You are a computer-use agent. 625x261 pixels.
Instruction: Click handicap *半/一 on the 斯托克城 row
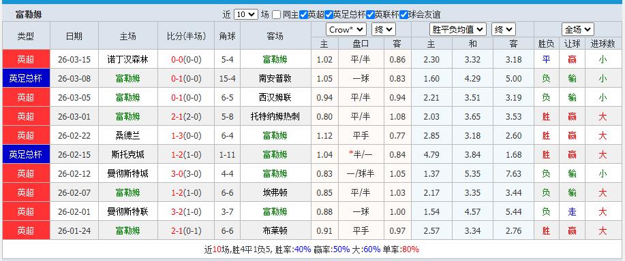[361, 154]
